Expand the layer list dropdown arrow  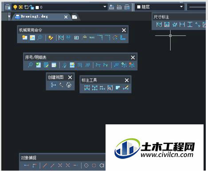105,7
